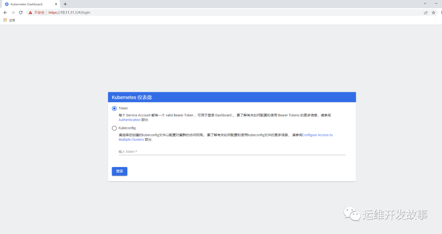Open a new tab with the plus icon
Viewport: 442px width, 234px height.
point(65,4)
